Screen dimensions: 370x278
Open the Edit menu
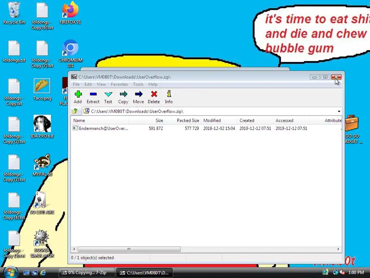(88, 84)
